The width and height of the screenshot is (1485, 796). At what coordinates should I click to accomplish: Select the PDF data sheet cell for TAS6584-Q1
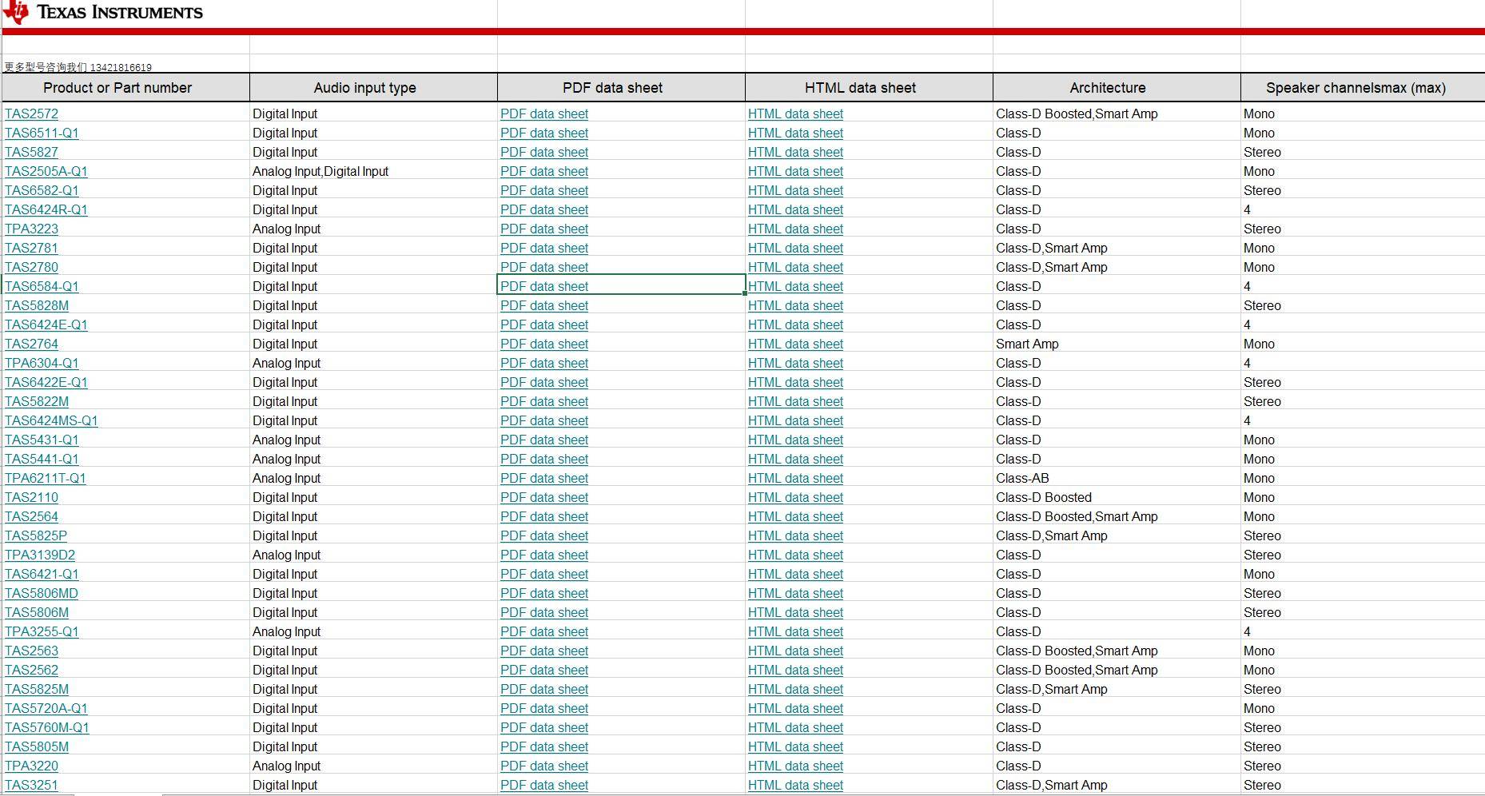pyautogui.click(x=620, y=286)
